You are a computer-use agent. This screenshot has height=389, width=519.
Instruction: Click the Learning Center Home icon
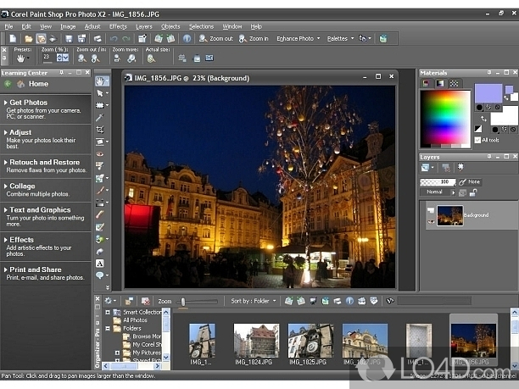click(x=20, y=84)
